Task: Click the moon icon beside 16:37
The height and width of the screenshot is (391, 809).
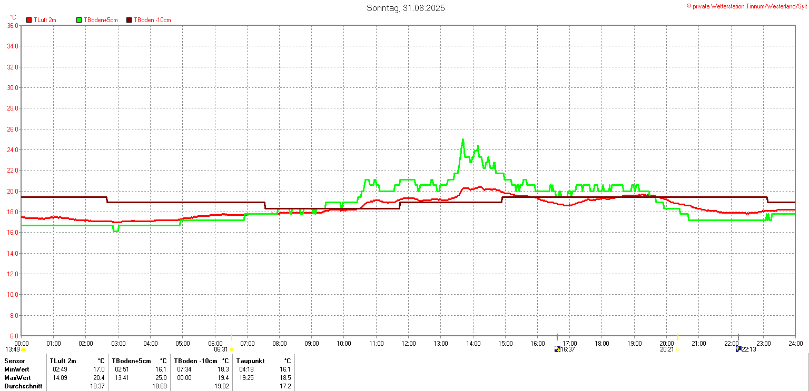Action: coord(557,349)
